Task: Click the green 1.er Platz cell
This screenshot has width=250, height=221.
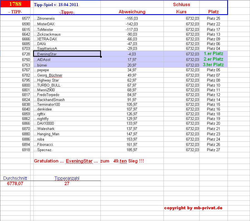Action: click(213, 54)
